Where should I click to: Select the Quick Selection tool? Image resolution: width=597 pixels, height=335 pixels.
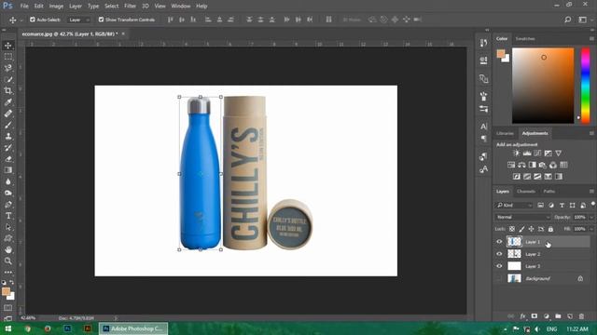[x=8, y=80]
